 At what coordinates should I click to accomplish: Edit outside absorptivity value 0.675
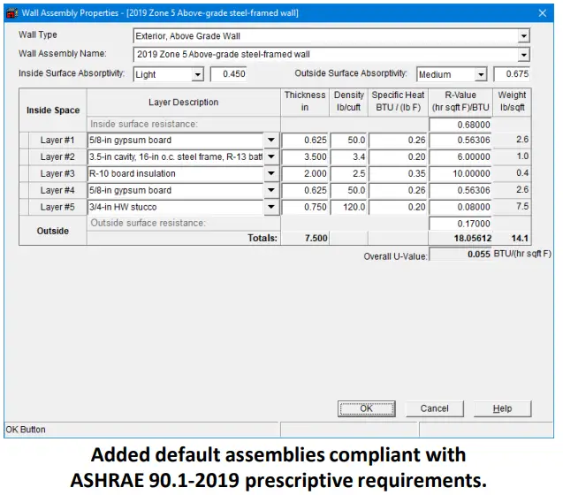[512, 74]
